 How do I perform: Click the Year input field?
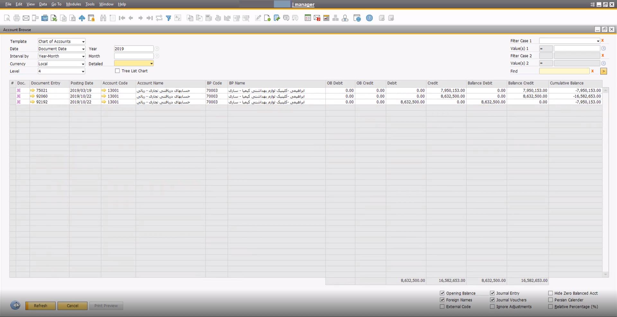[134, 49]
